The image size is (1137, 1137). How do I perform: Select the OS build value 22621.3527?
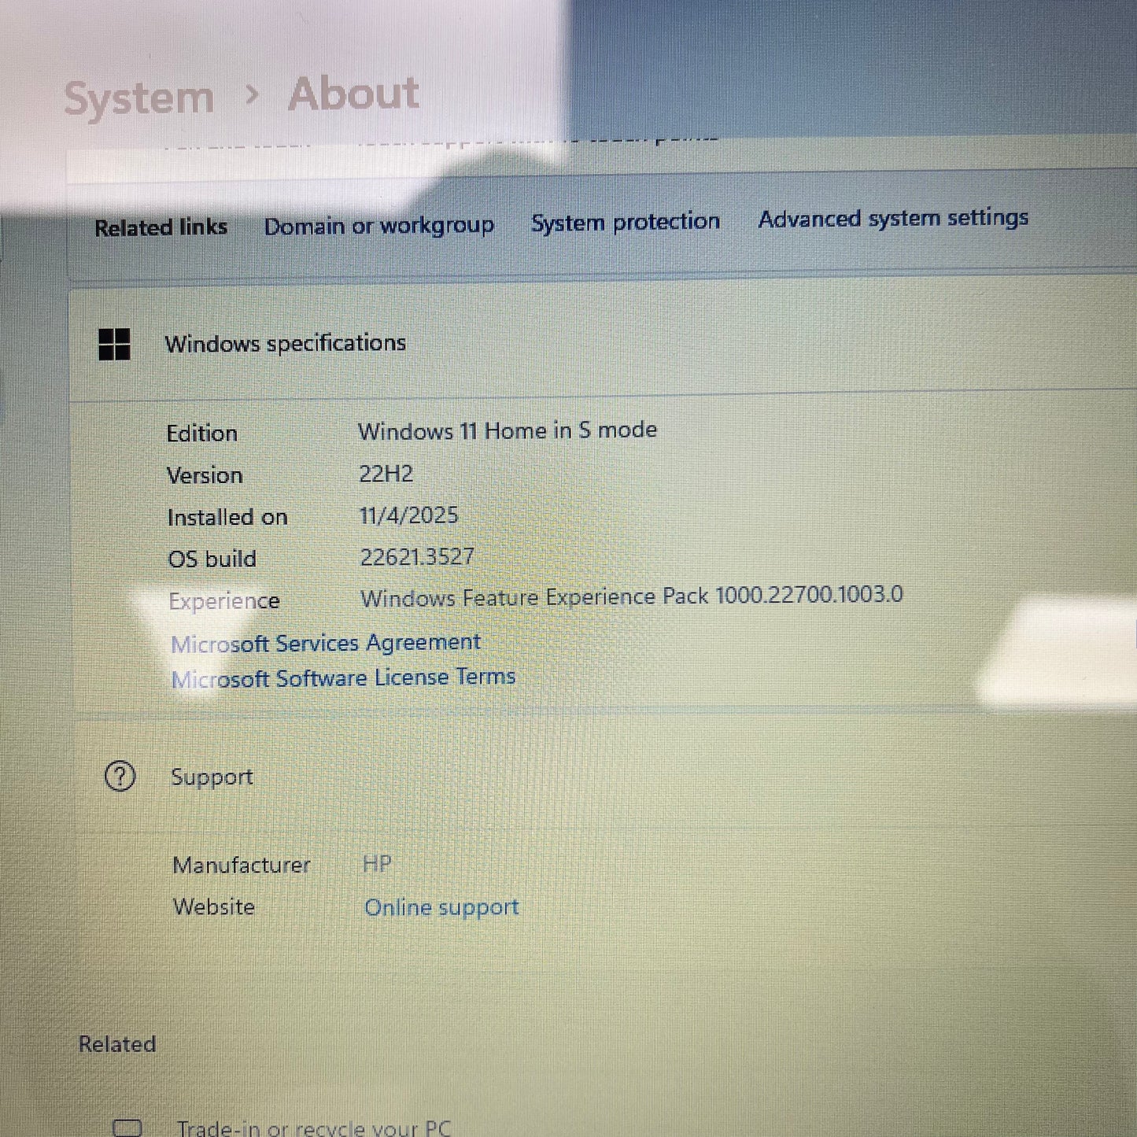tap(416, 556)
